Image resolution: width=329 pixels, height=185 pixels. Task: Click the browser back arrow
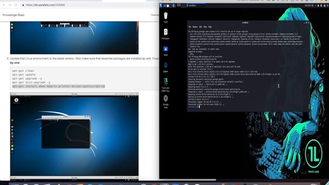pos(4,5)
